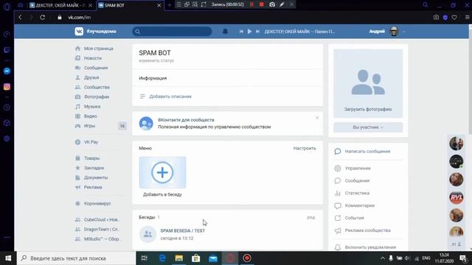The height and width of the screenshot is (265, 472).
Task: Open Управление in the community menu
Action: click(x=358, y=169)
